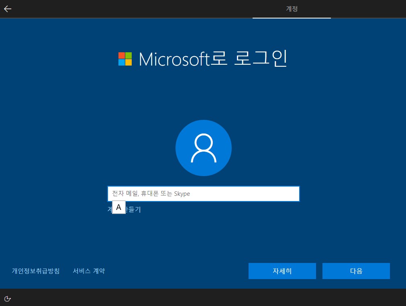Screen dimensions: 406x306
Task: Focus the email, phone or Skype field
Action: tap(204, 194)
